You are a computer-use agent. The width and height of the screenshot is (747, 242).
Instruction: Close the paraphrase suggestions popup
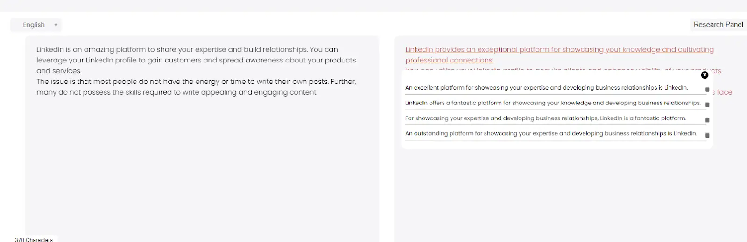[705, 75]
